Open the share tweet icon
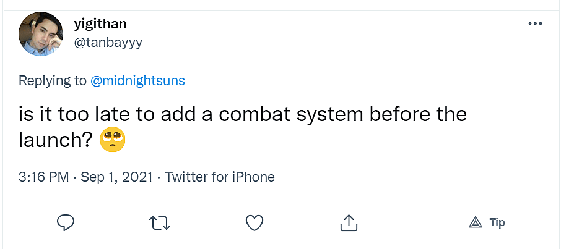 [349, 222]
